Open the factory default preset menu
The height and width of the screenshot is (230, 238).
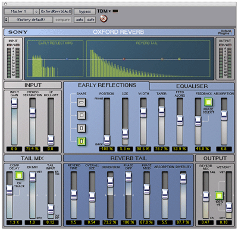point(31,20)
